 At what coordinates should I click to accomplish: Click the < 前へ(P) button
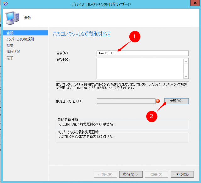click(106, 174)
